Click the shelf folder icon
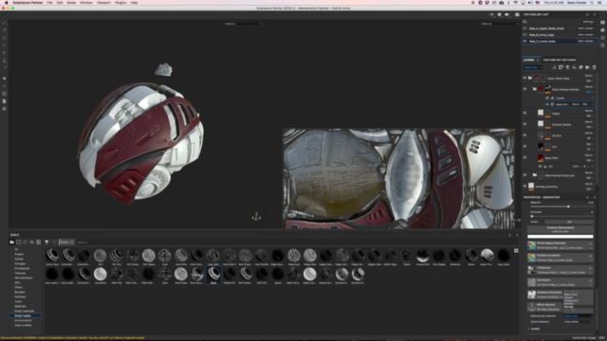 click(x=12, y=242)
